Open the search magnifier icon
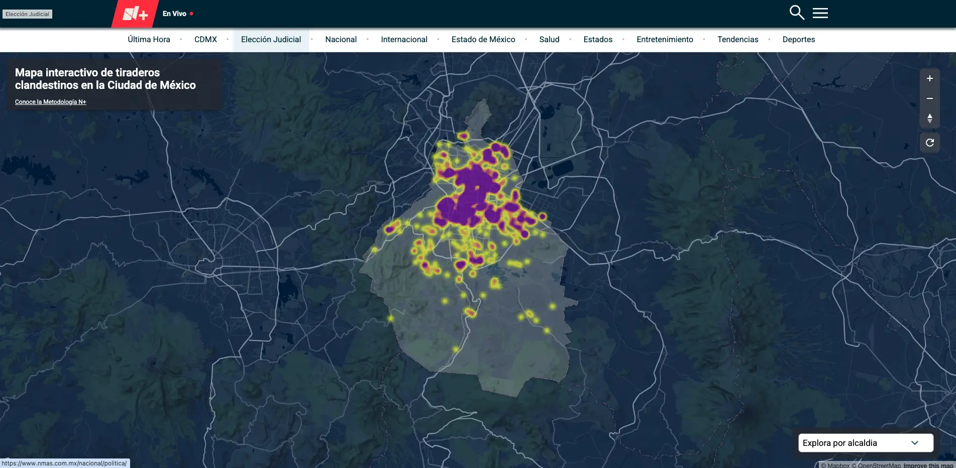This screenshot has height=468, width=956. pyautogui.click(x=797, y=13)
